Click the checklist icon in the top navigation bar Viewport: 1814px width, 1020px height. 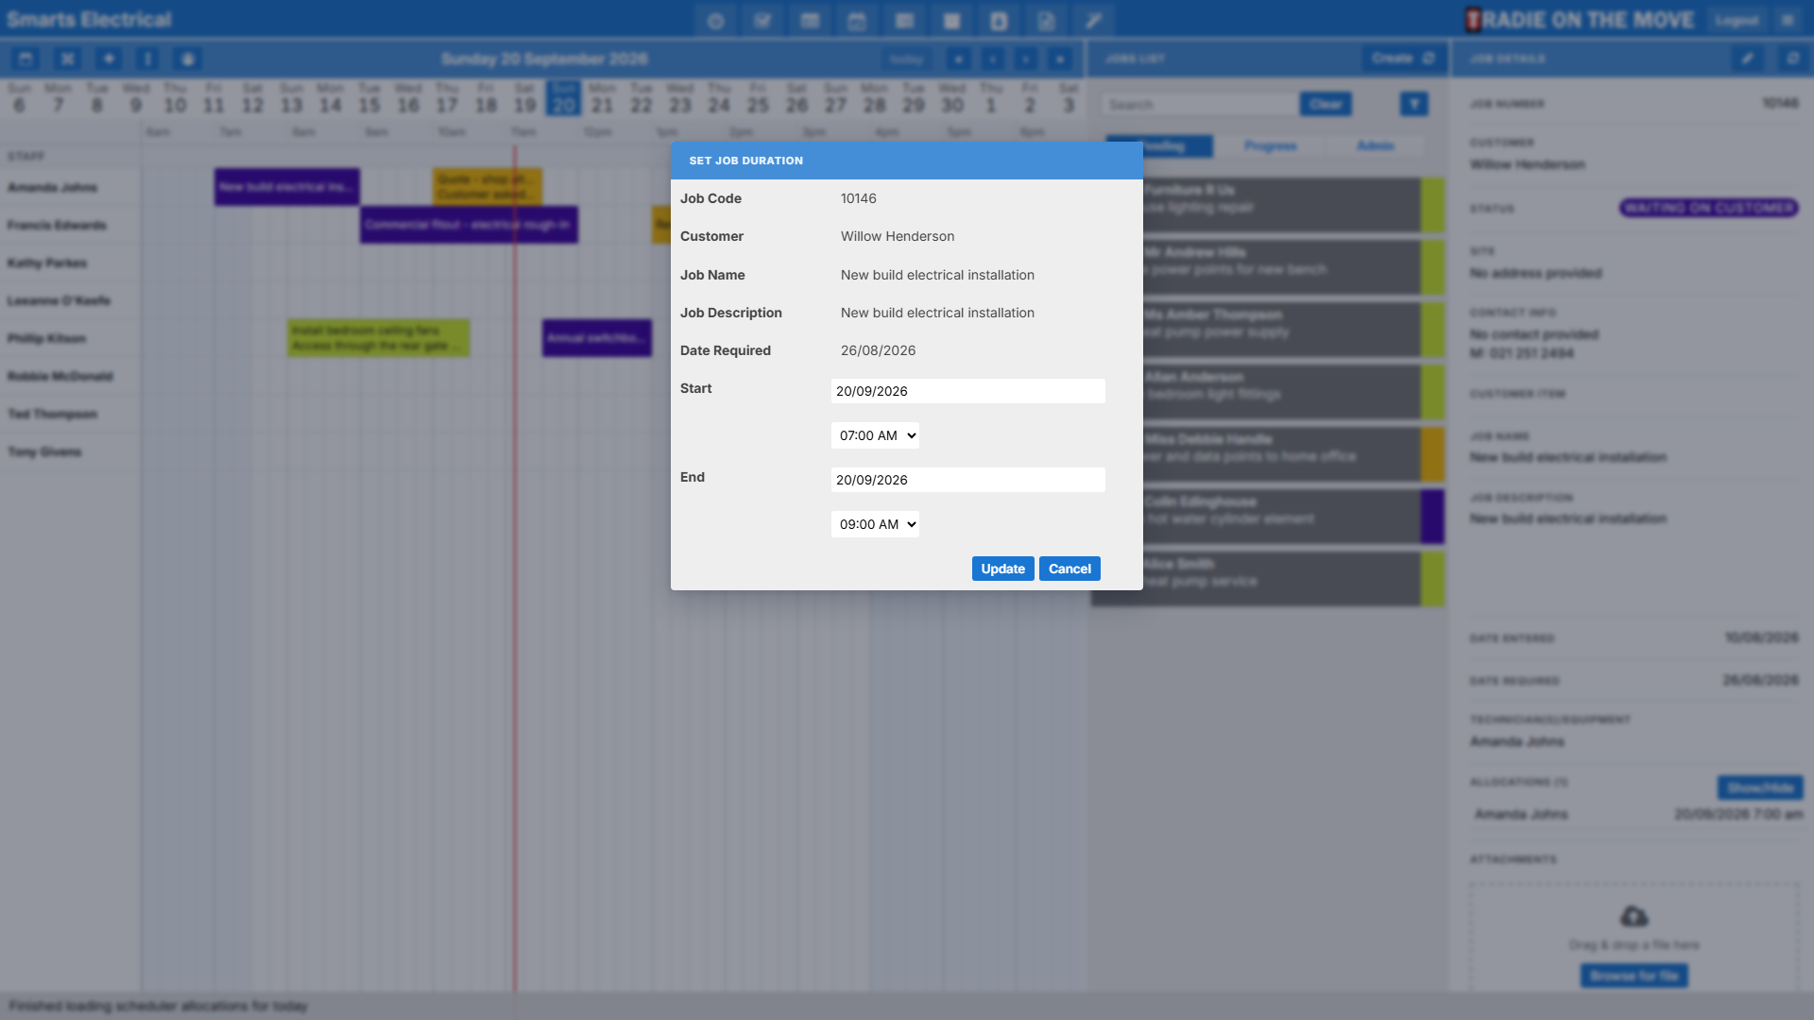[762, 21]
